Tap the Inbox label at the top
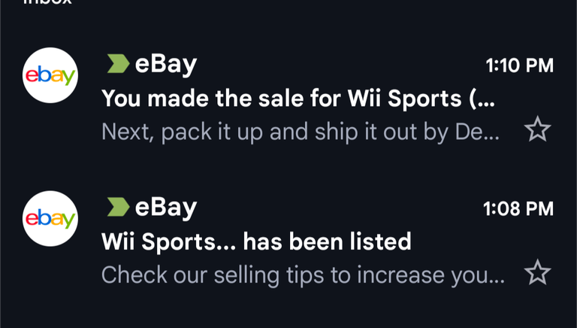The image size is (577, 328). pos(47,3)
